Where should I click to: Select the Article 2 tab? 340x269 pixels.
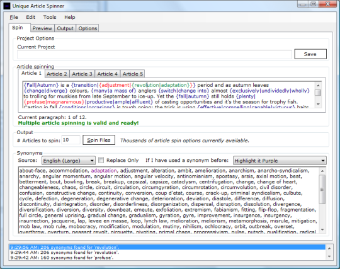click(57, 74)
